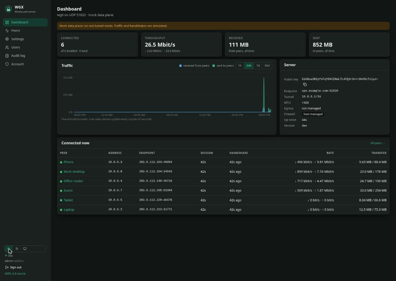Viewport: 396px width, 281px height.
Task: Click the Laptop row's green status dot
Action: coord(61,210)
